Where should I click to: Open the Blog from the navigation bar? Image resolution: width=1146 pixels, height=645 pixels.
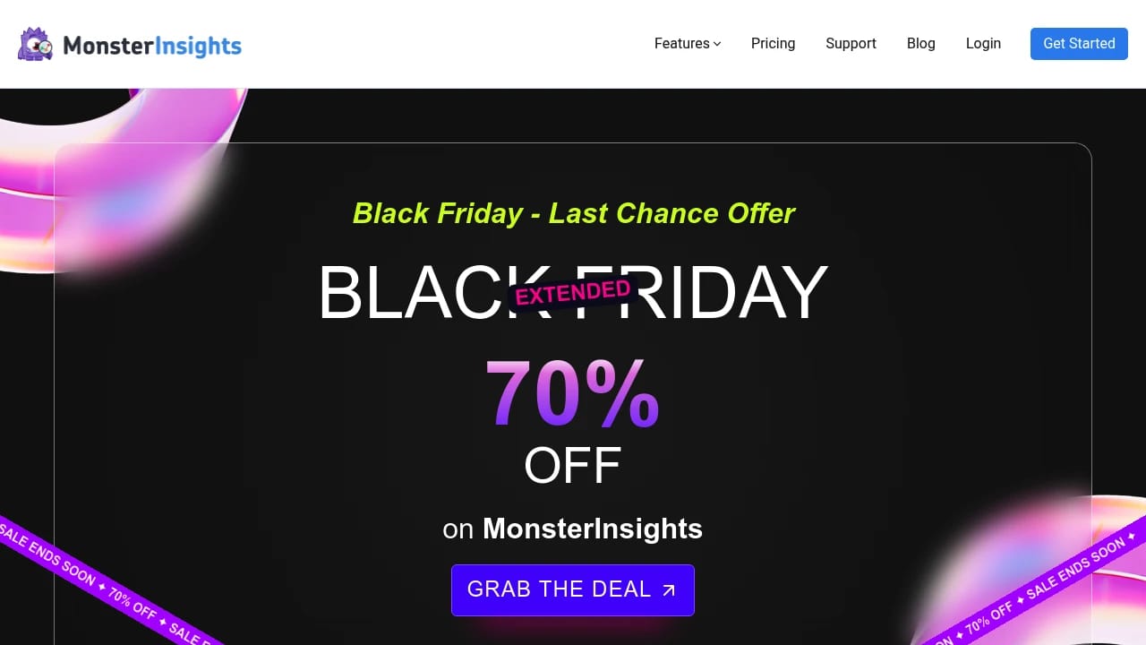(x=920, y=43)
